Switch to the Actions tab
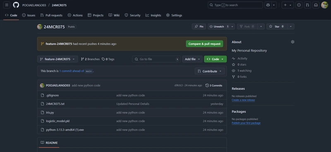Image resolution: width=331 pixels, height=152 pixels. click(75, 15)
